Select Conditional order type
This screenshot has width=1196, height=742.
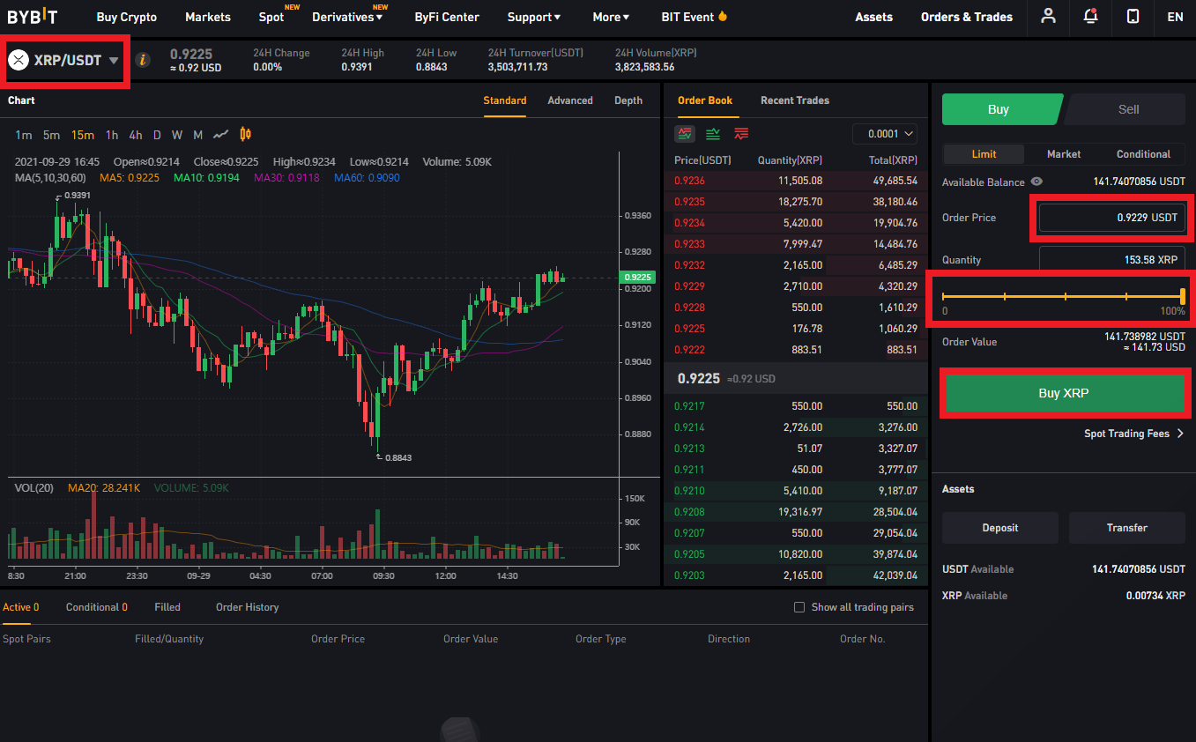point(1143,154)
